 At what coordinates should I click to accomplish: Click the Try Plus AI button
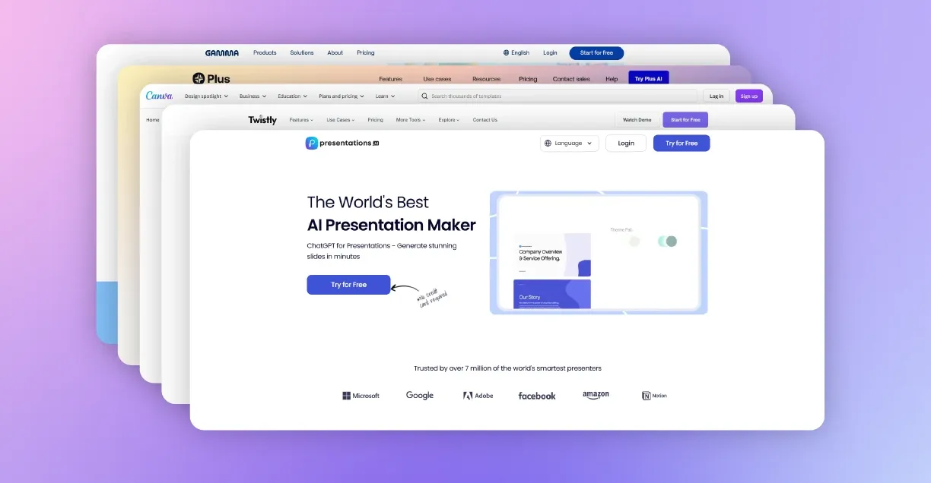648,79
